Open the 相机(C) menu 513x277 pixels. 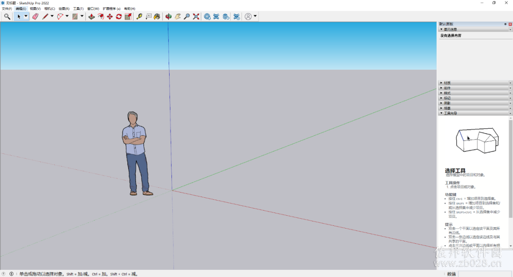click(50, 9)
